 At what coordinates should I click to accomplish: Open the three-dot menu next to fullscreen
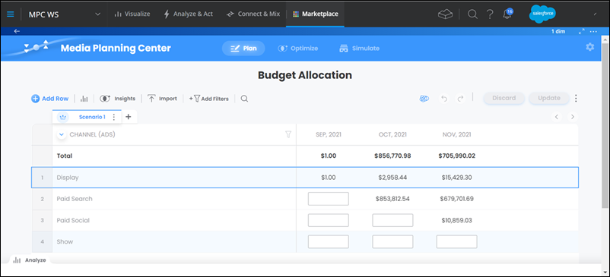[x=593, y=31]
